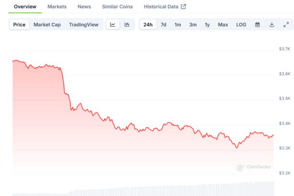Select the 24h time range
This screenshot has height=196, width=294.
click(148, 24)
